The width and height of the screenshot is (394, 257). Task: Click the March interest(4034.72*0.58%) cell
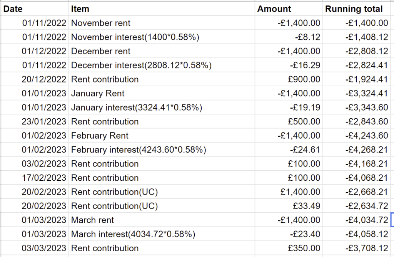click(x=133, y=234)
